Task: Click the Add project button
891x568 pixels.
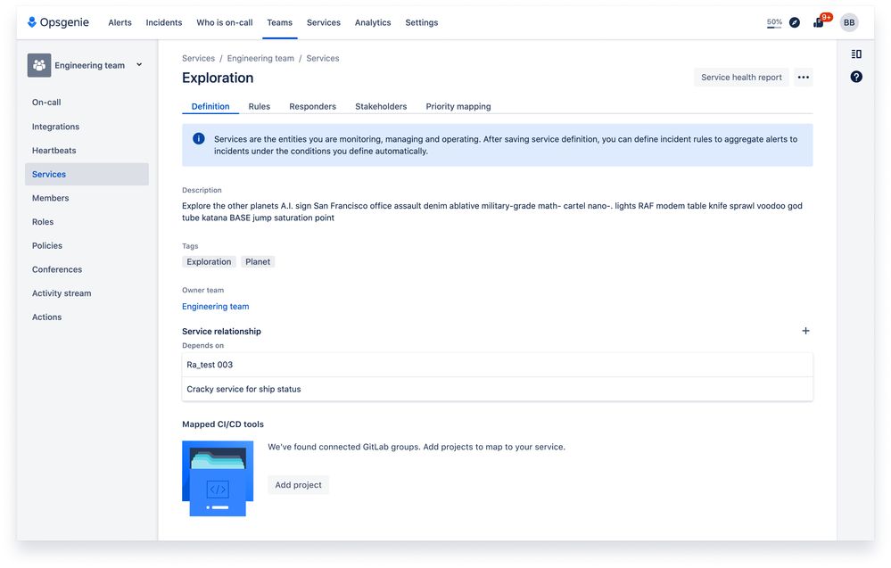Action: pos(298,484)
